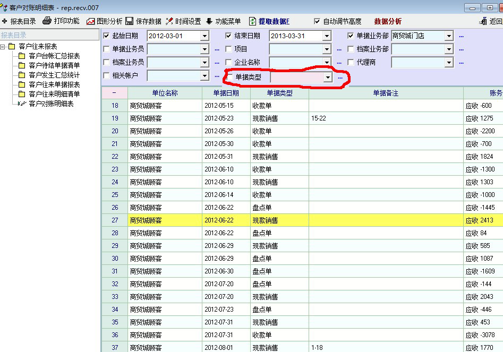
Task: Open 图形分析 chart analysis tool
Action: [x=91, y=21]
